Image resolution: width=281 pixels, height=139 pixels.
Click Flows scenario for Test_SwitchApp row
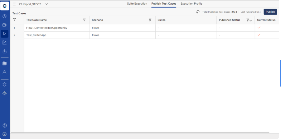pyautogui.click(x=95, y=35)
